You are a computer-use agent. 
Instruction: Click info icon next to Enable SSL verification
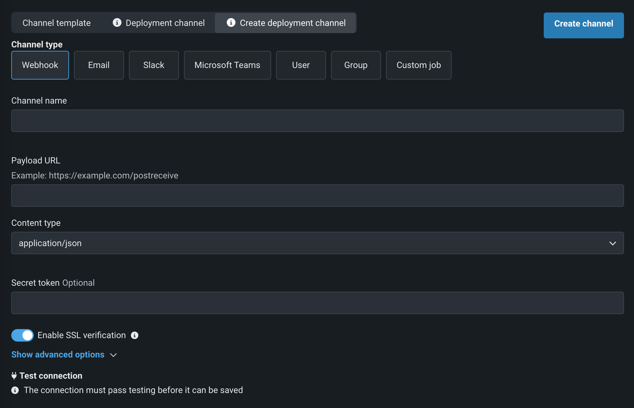coord(135,335)
